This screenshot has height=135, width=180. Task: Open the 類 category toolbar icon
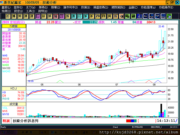[49, 16]
